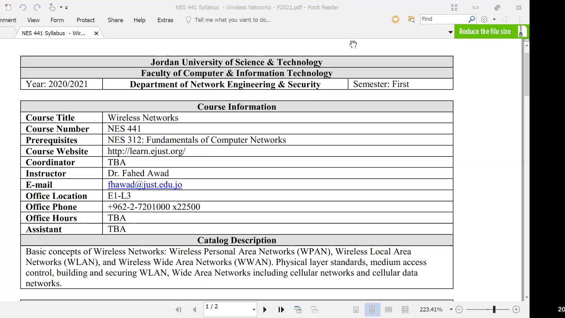Switch to facing pages view mode
The height and width of the screenshot is (318, 565).
[388, 310]
